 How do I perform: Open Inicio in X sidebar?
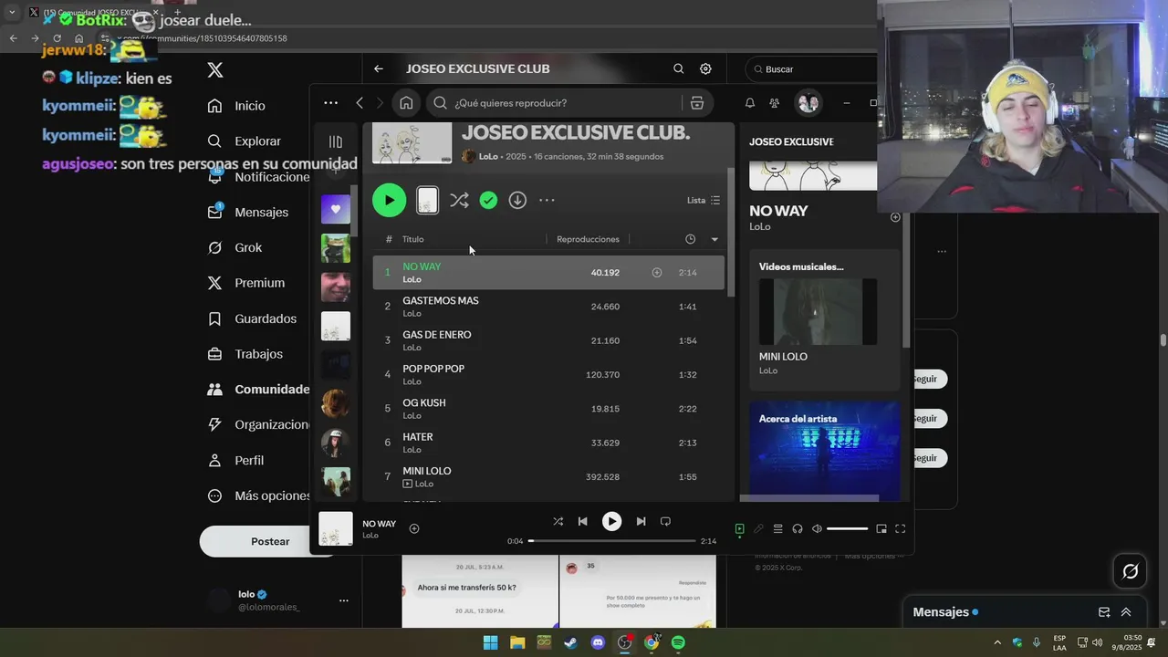(x=236, y=106)
